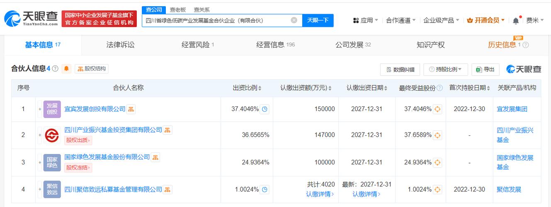Click 四川产业振兴 red circular logo
551x207 pixels.
(x=52, y=135)
